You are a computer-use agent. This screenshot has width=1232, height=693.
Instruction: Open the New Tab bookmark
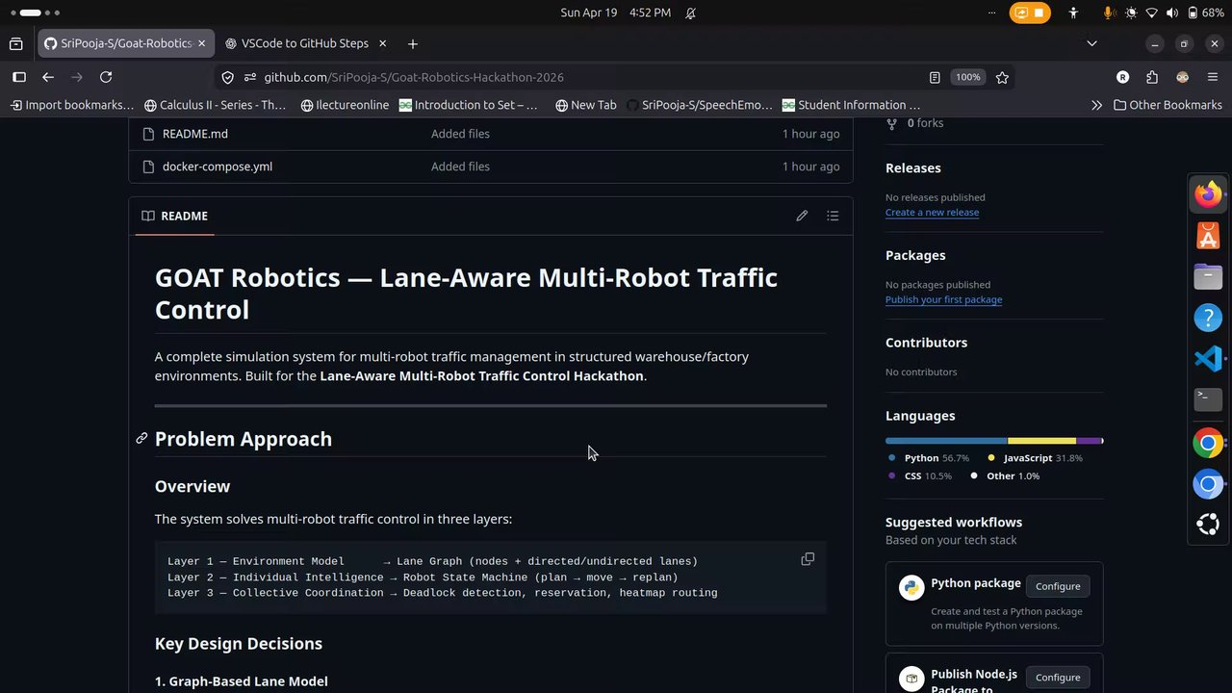(x=586, y=105)
